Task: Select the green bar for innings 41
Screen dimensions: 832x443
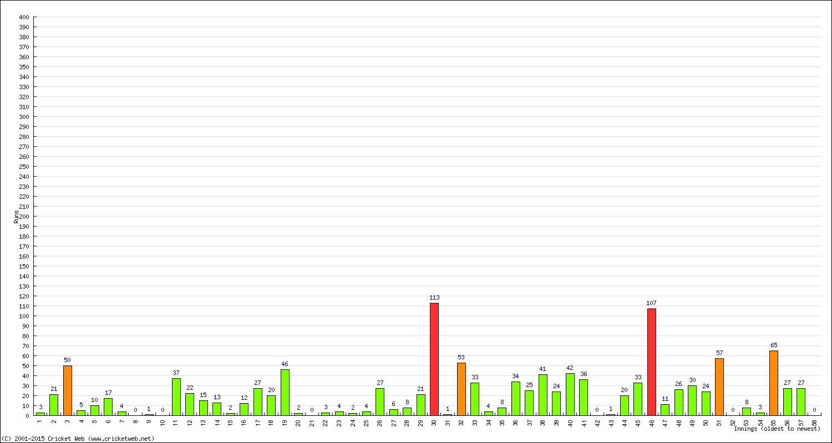Action: [x=584, y=397]
